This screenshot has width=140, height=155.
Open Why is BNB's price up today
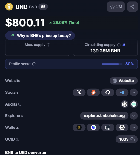pos(40,36)
